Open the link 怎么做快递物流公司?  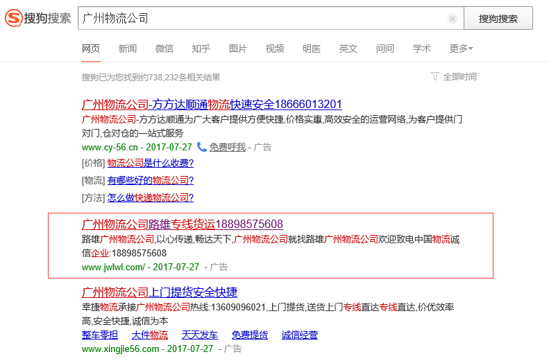click(151, 197)
